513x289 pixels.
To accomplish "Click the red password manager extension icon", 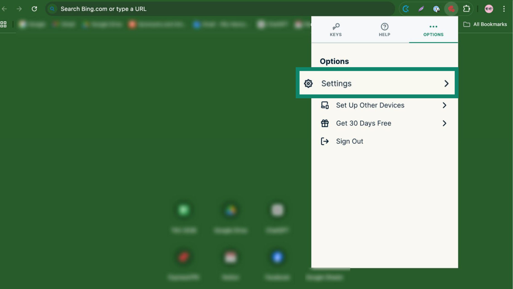I will 451,9.
